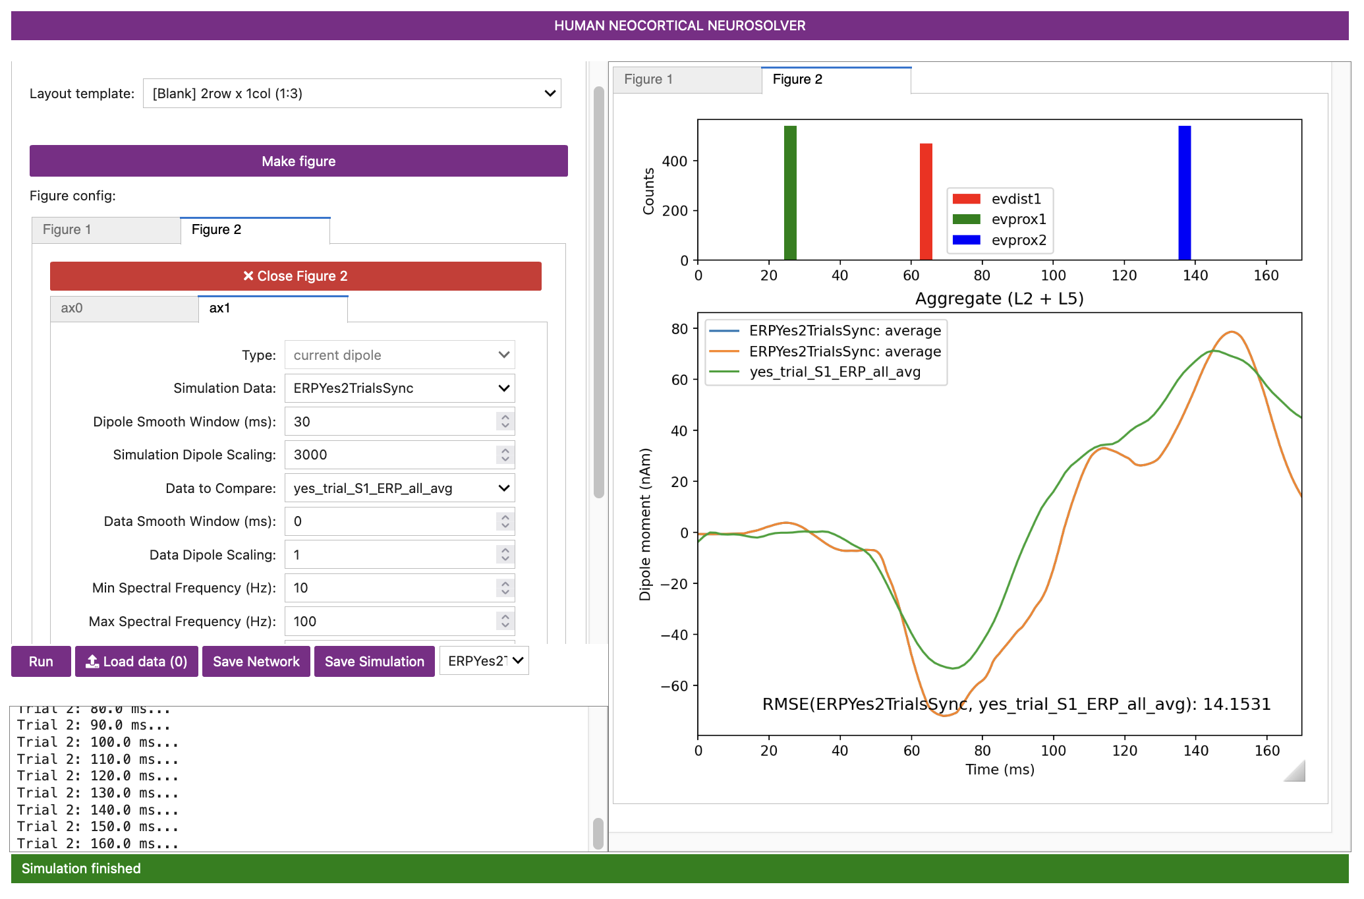
Task: Click the Dipole Smooth Window stepper arrows
Action: pos(505,421)
